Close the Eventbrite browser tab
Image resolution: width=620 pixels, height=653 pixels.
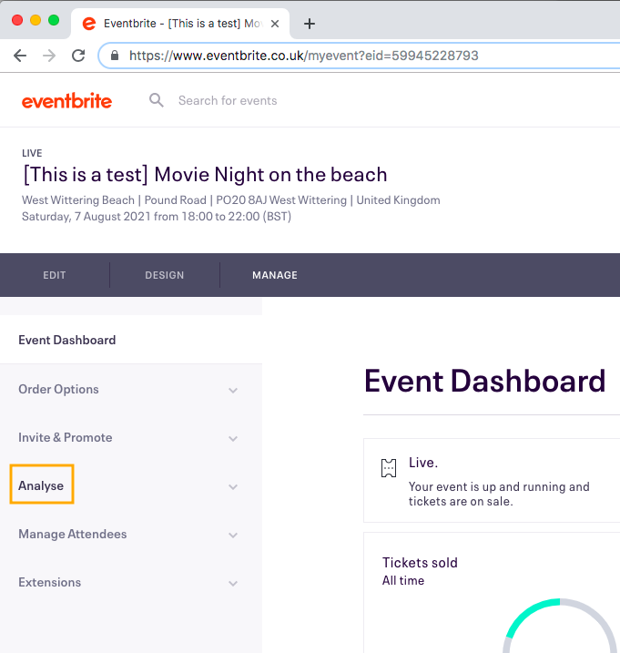[275, 24]
